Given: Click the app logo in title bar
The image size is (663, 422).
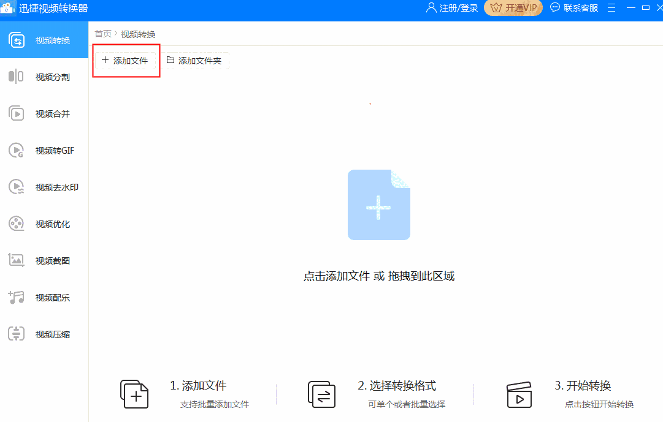Looking at the screenshot, I should point(9,7).
